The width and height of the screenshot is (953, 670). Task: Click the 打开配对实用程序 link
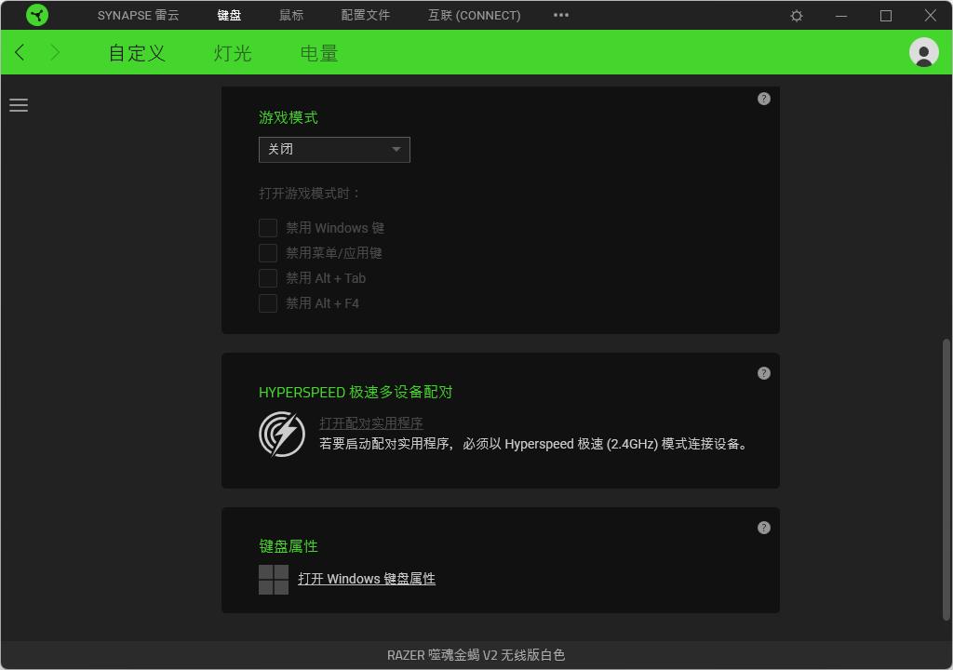tap(369, 422)
